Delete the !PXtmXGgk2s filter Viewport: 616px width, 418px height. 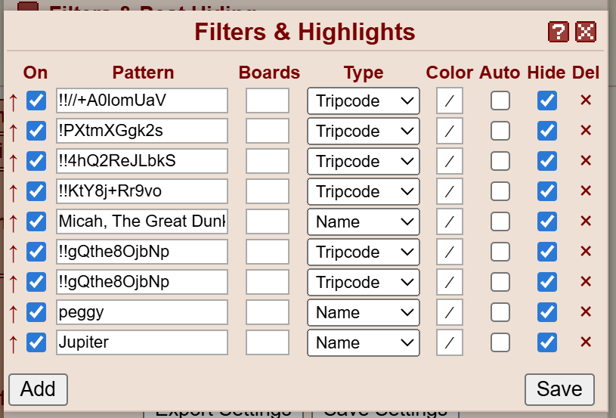pyautogui.click(x=586, y=130)
